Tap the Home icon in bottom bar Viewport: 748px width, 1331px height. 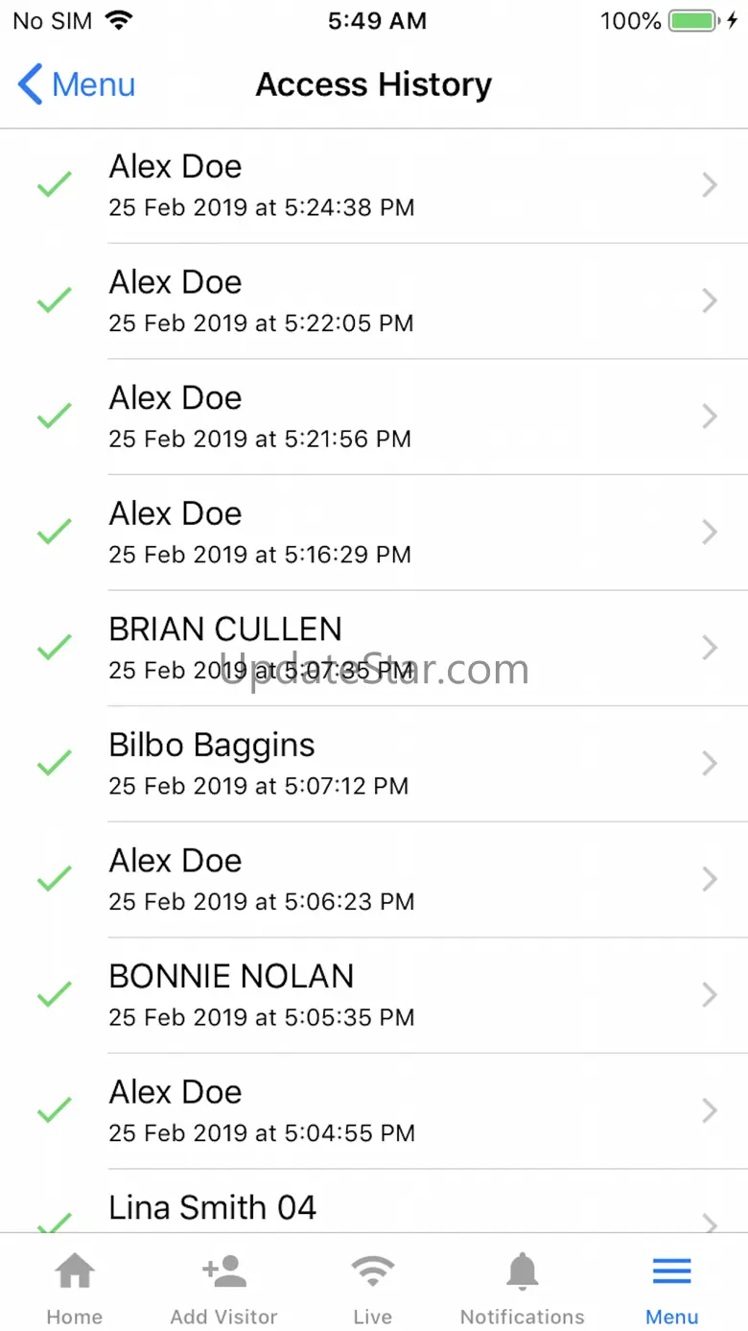pyautogui.click(x=75, y=1272)
